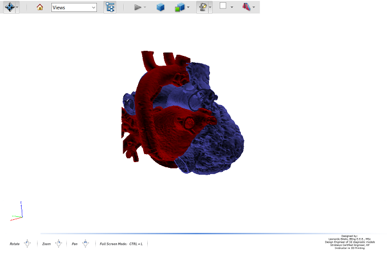Expand the Model Render Mode dropdown arrow
This screenshot has width=388, height=274.
pos(188,7)
